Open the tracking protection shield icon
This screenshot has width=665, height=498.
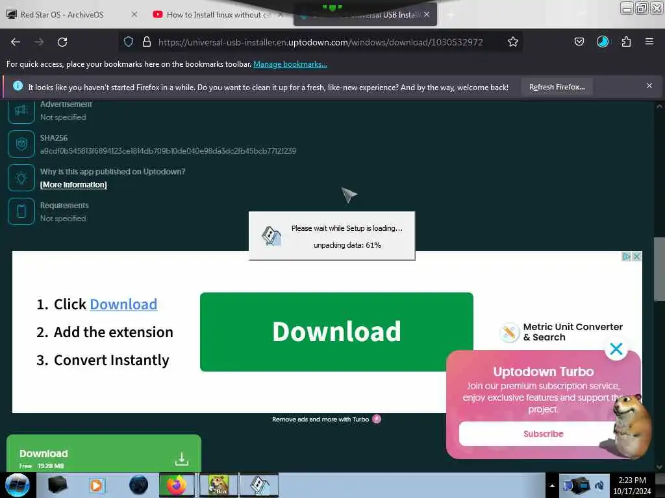pyautogui.click(x=129, y=41)
